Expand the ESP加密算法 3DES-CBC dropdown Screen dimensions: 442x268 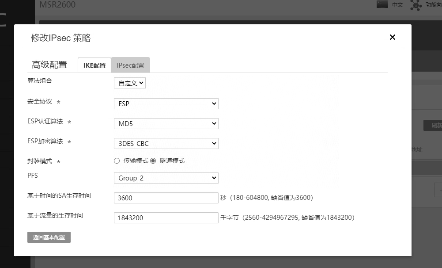(x=166, y=143)
